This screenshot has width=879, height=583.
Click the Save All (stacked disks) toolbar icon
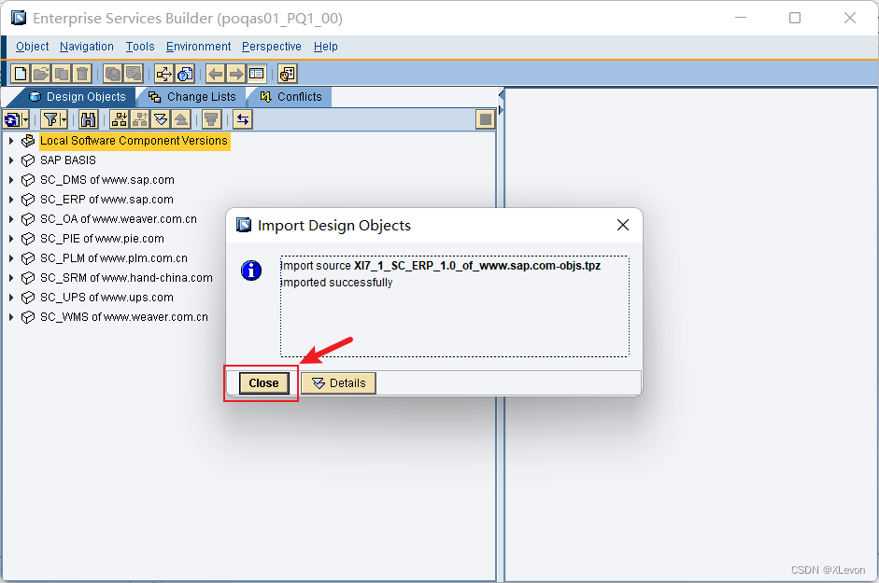(113, 74)
